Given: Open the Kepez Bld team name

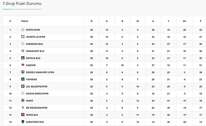Looking at the screenshot, I should tap(32, 115).
